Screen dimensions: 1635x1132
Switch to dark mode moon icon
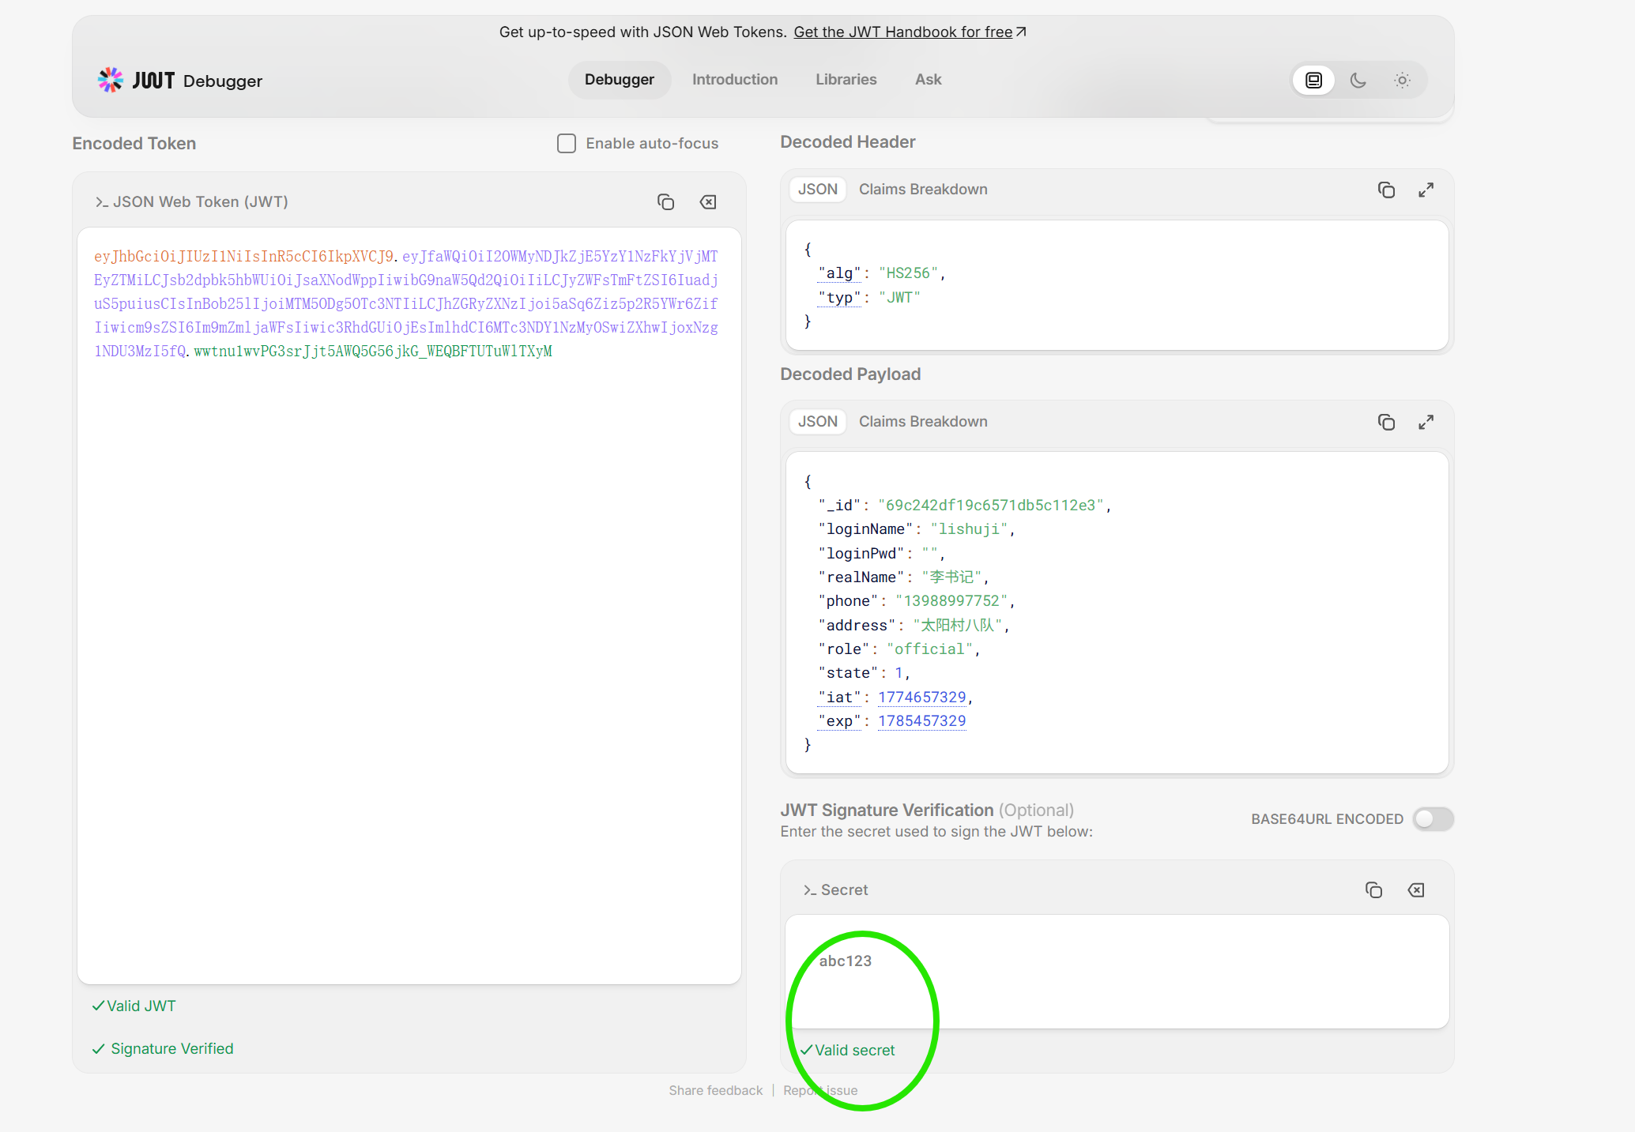pyautogui.click(x=1358, y=81)
